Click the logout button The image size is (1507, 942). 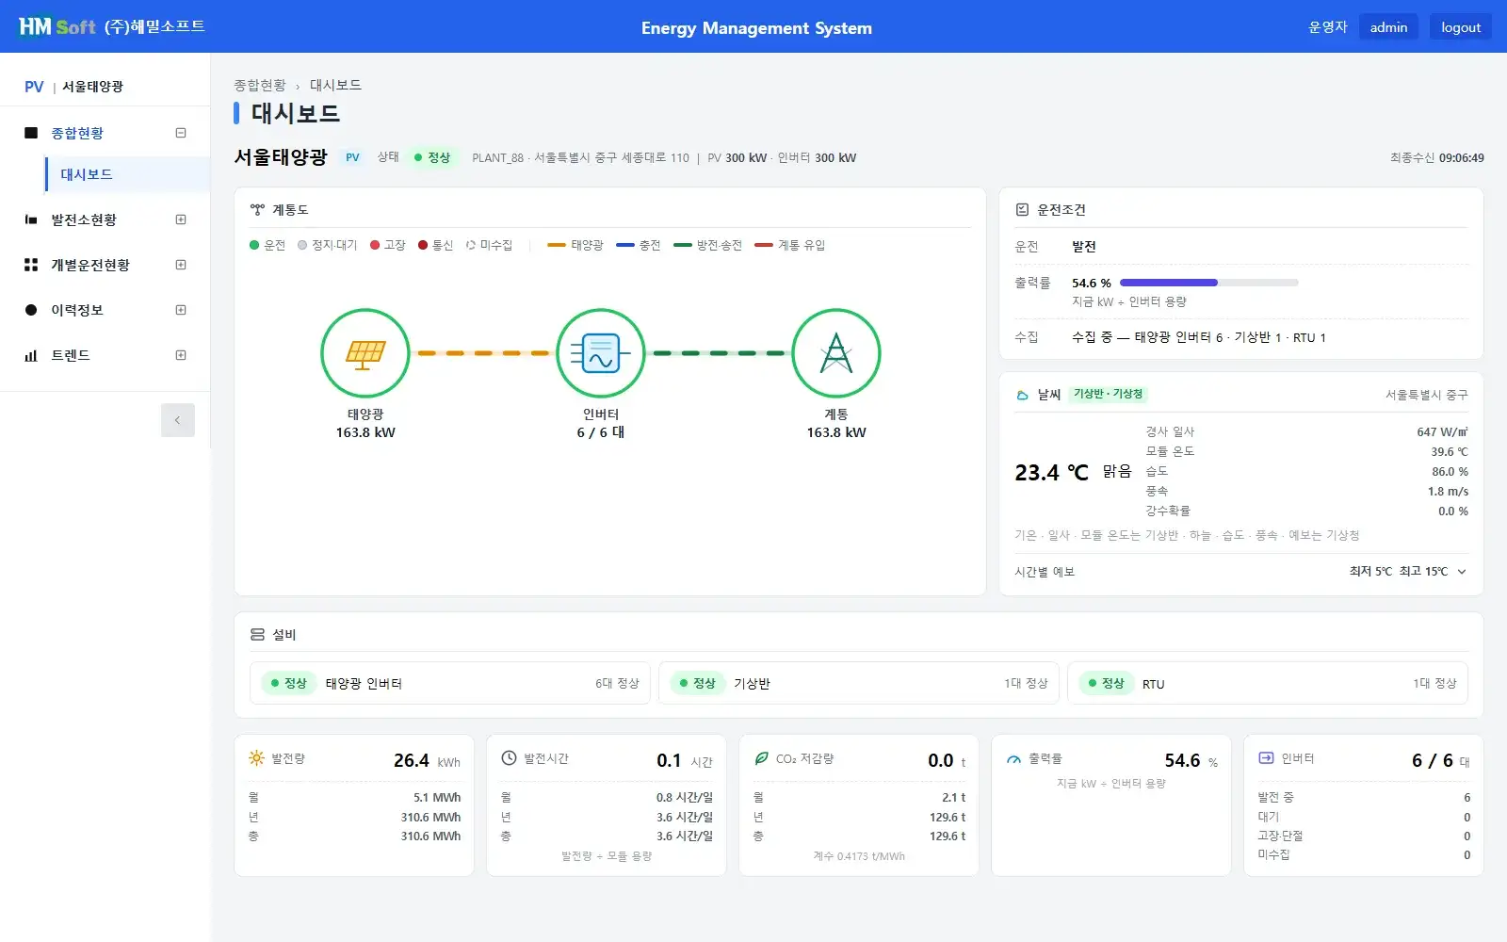click(x=1461, y=27)
